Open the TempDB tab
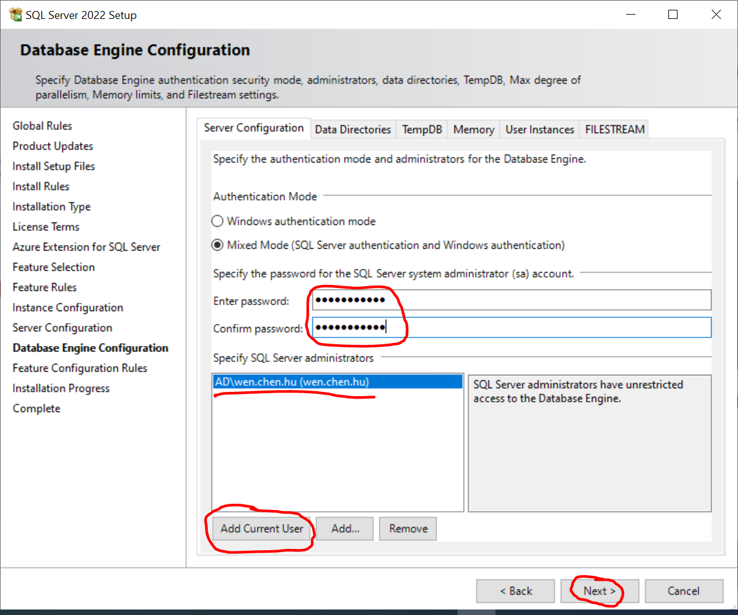The width and height of the screenshot is (738, 615). (422, 130)
